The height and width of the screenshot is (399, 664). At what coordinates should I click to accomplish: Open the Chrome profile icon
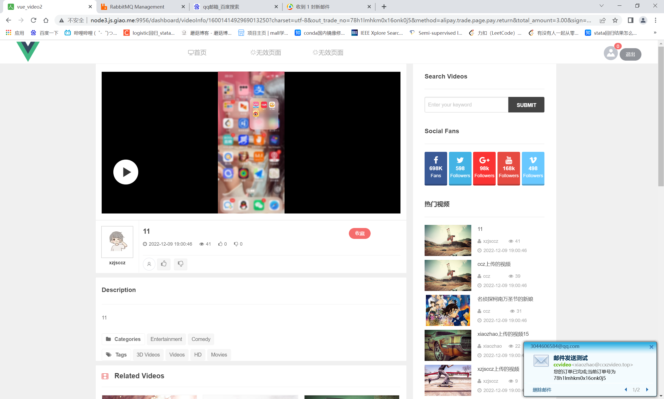[643, 20]
